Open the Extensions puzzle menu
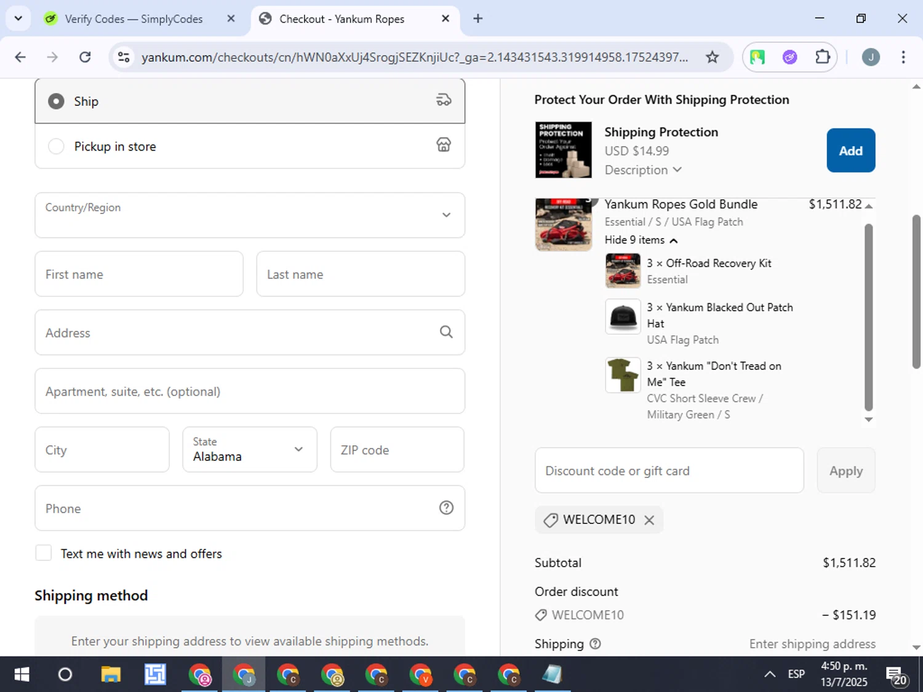 pyautogui.click(x=822, y=57)
